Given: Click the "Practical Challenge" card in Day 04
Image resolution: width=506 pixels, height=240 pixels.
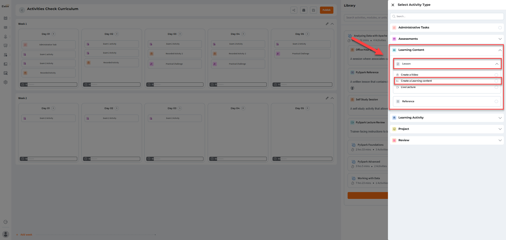Looking at the screenshot, I should pos(238,64).
